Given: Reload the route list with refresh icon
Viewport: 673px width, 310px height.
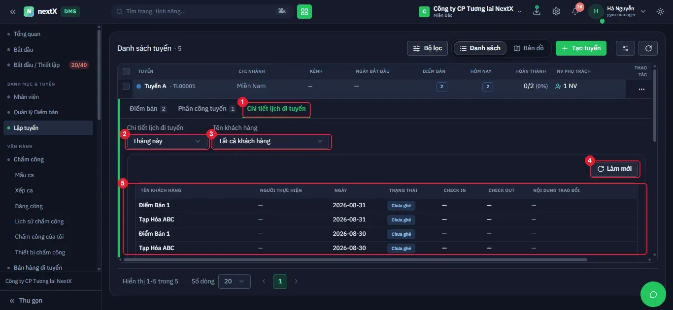Looking at the screenshot, I should point(648,48).
